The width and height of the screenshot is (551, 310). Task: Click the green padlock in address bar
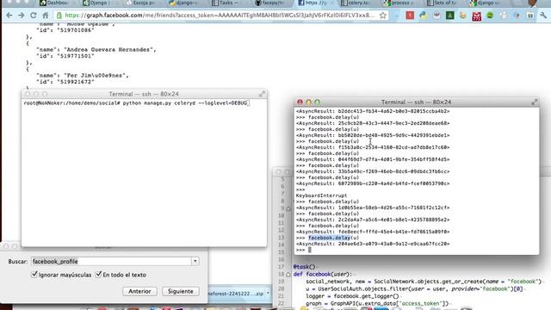click(59, 15)
